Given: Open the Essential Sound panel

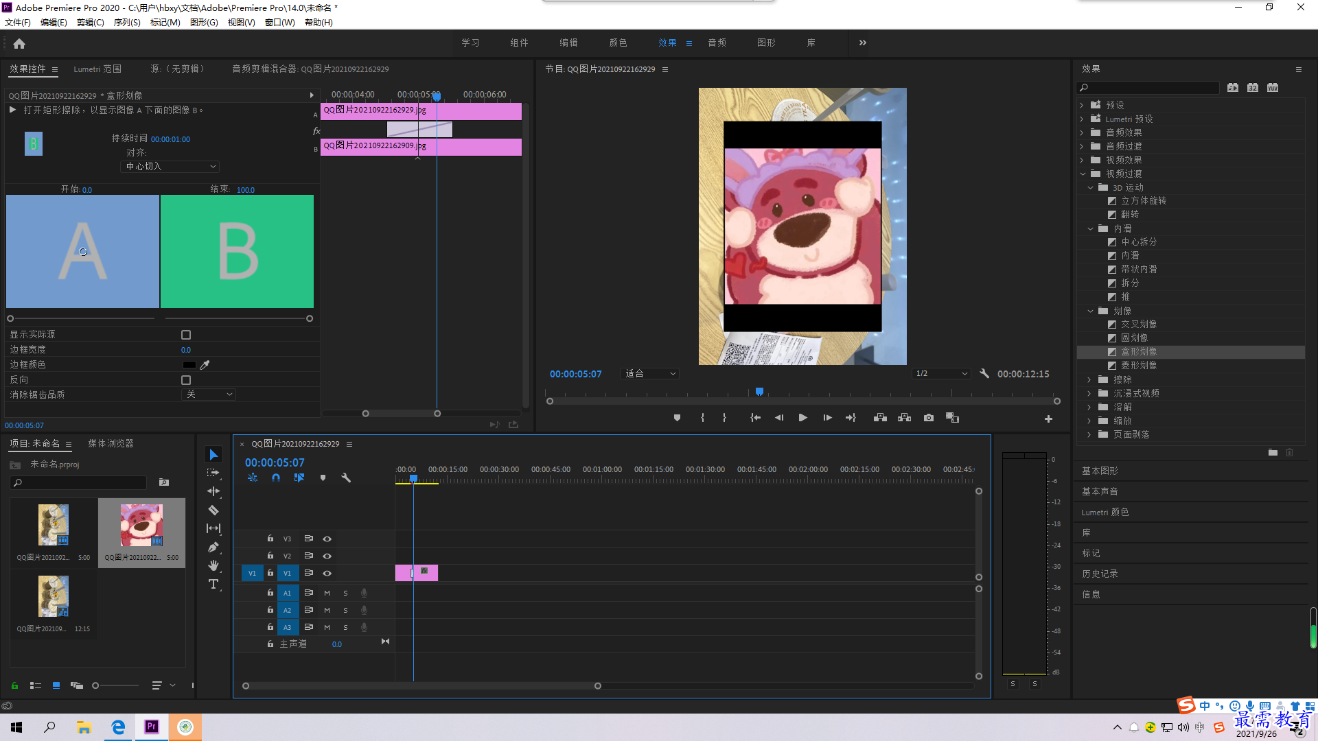Looking at the screenshot, I should [1100, 491].
